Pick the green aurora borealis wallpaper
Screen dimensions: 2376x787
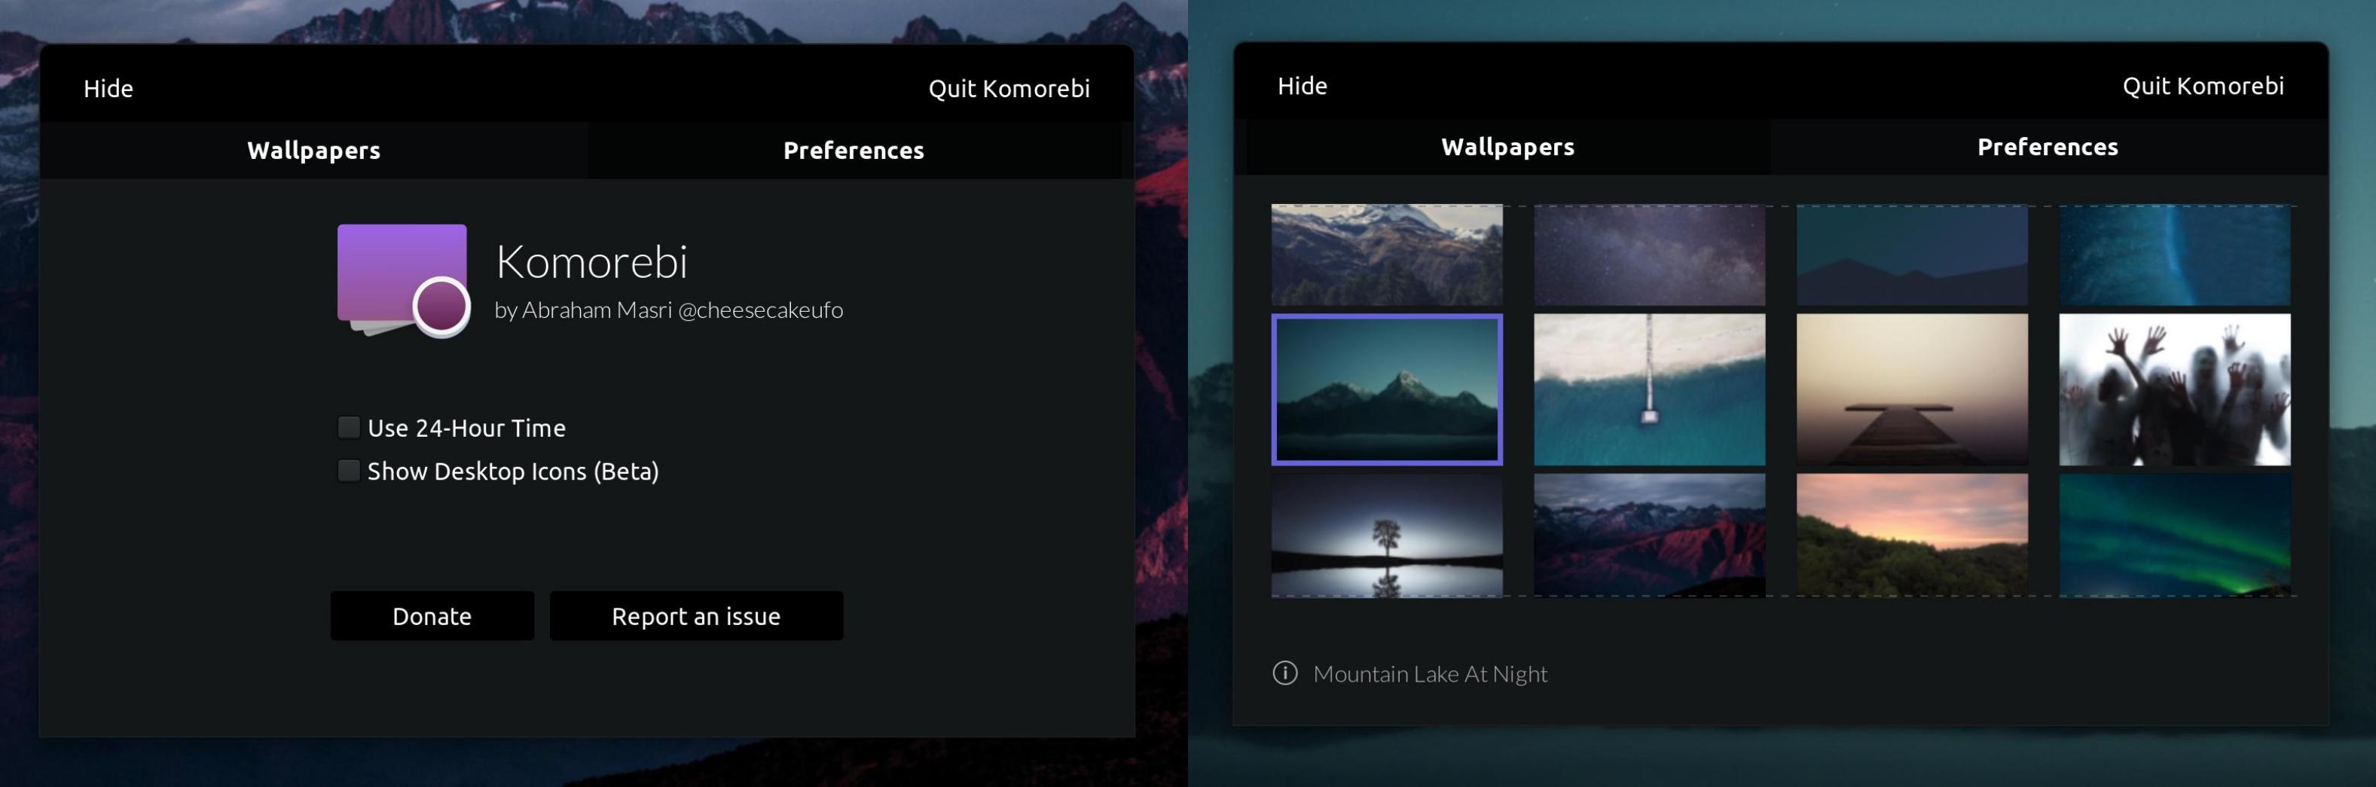pos(2175,535)
